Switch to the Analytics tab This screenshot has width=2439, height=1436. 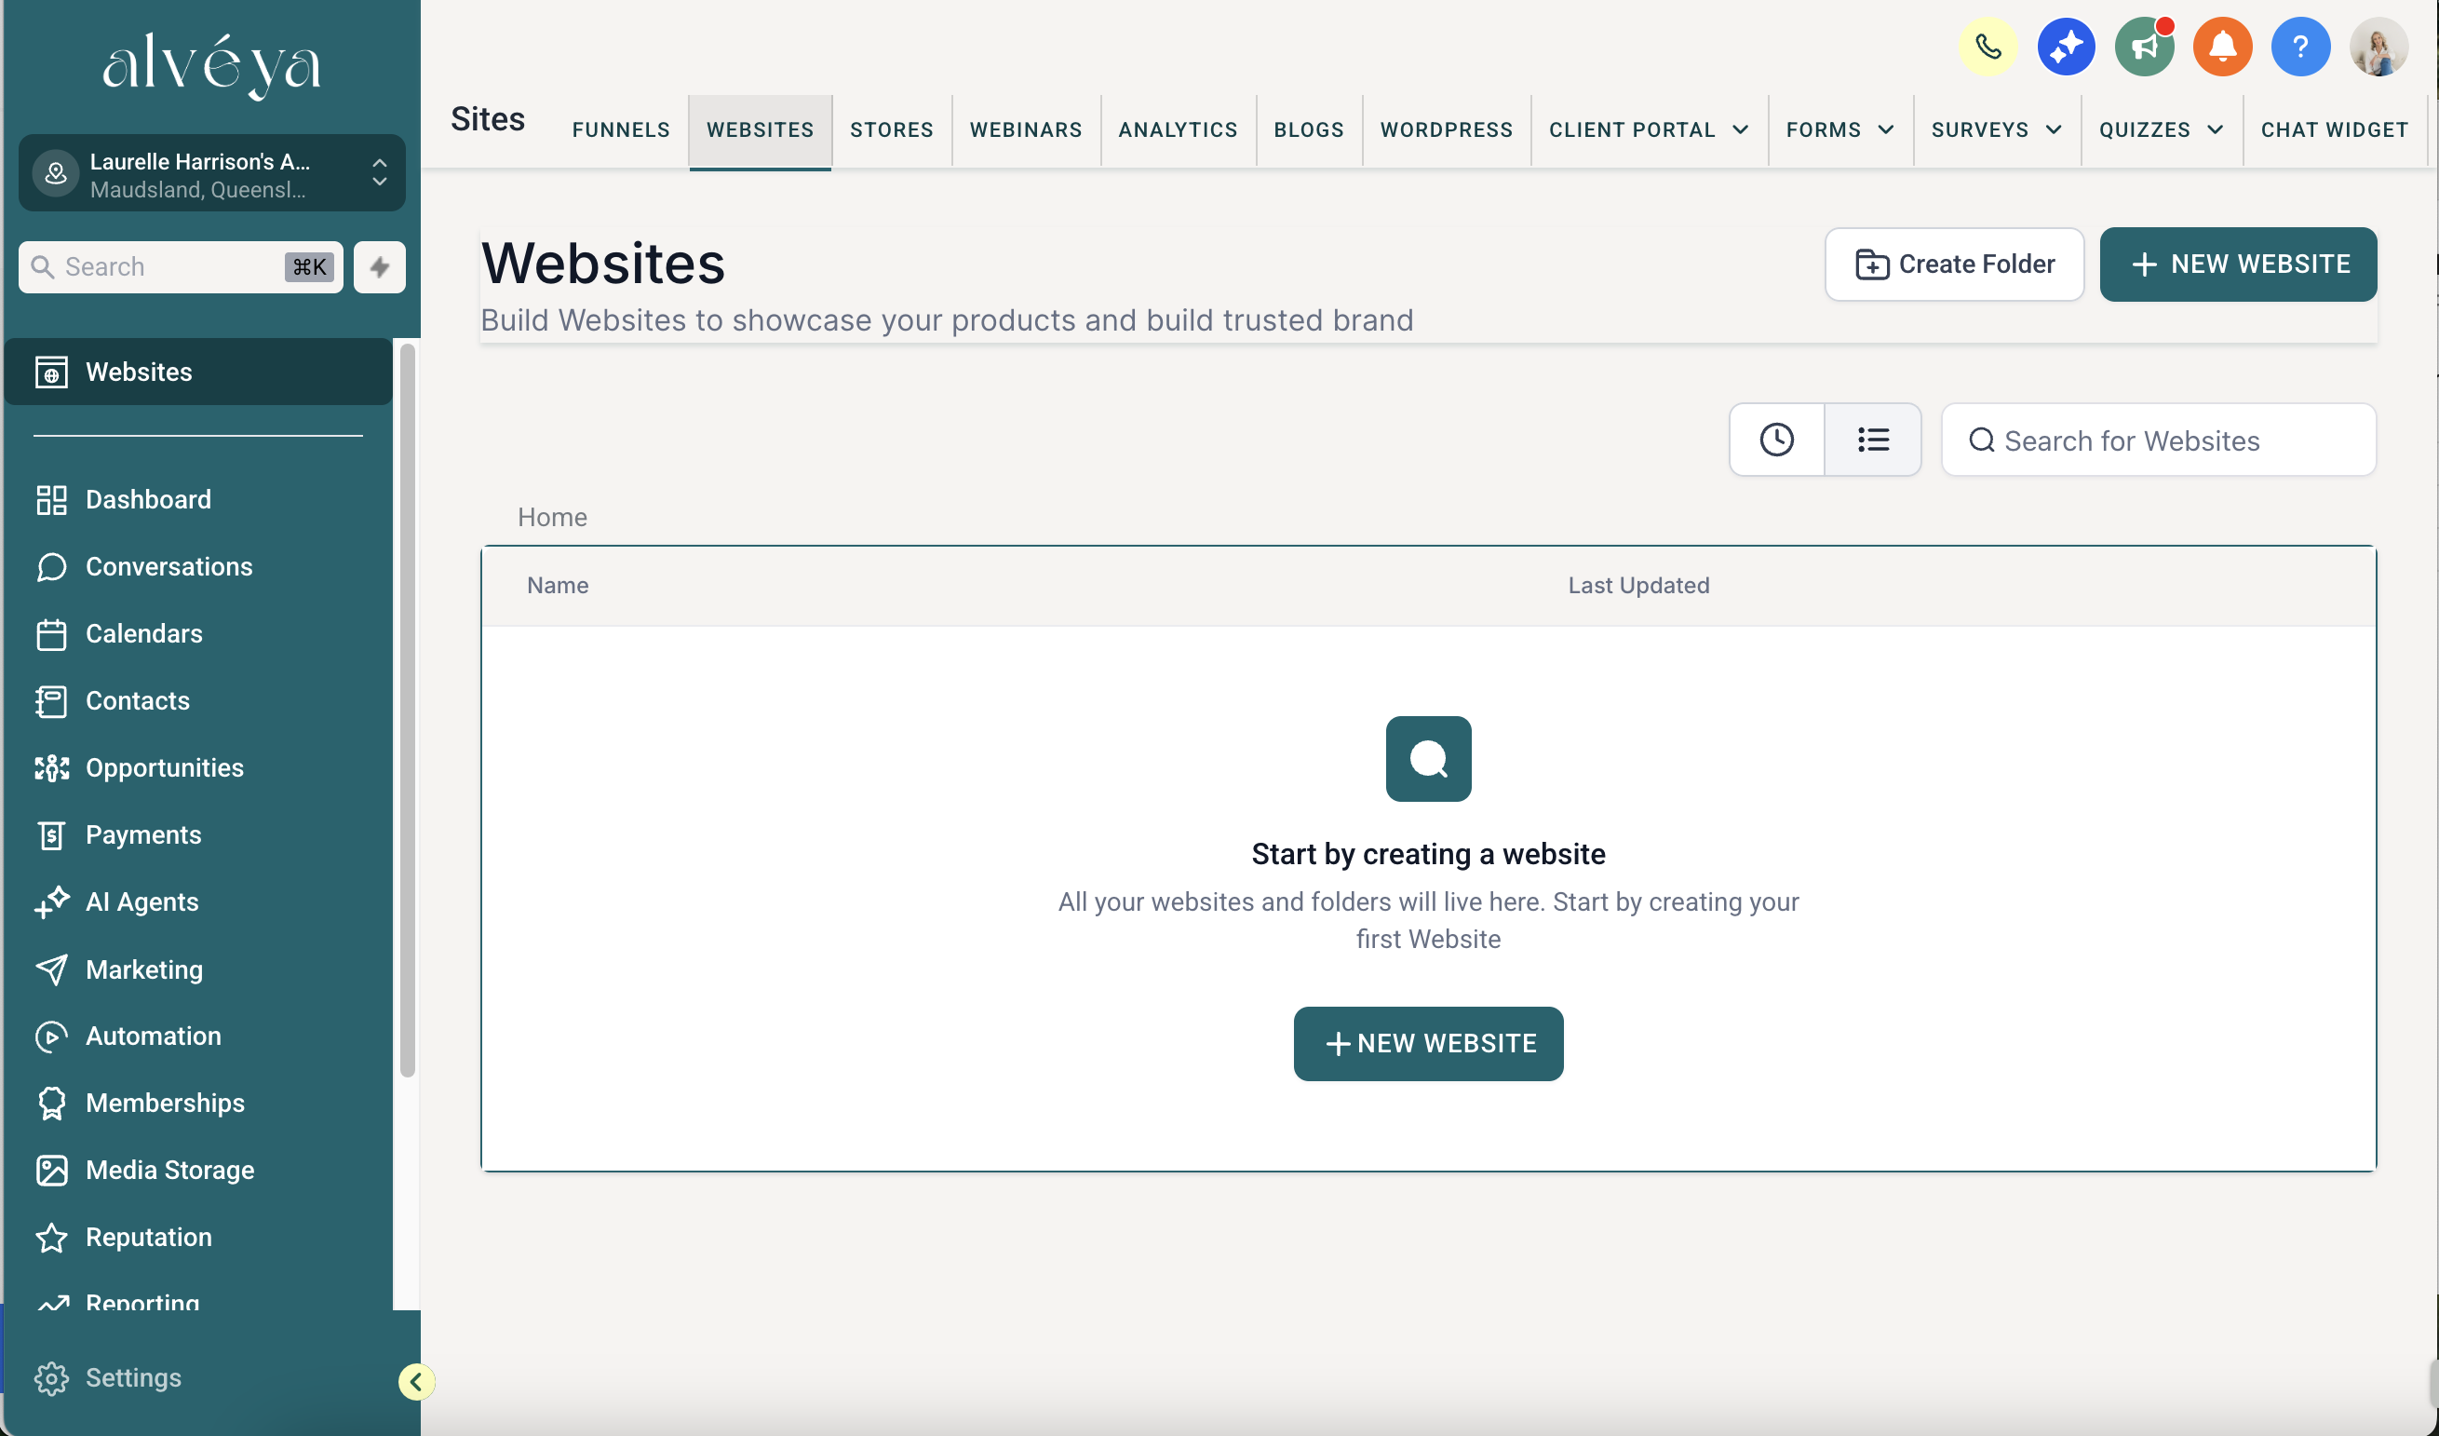coord(1178,129)
